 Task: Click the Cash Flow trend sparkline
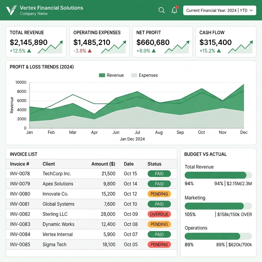241,47
